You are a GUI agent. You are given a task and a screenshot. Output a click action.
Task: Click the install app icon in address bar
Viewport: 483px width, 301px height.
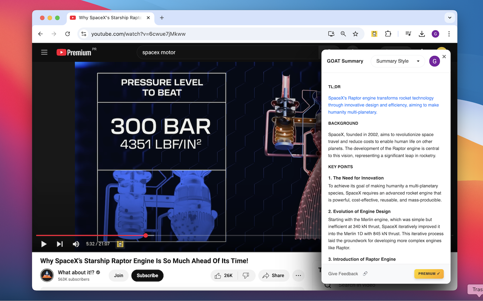pyautogui.click(x=331, y=34)
